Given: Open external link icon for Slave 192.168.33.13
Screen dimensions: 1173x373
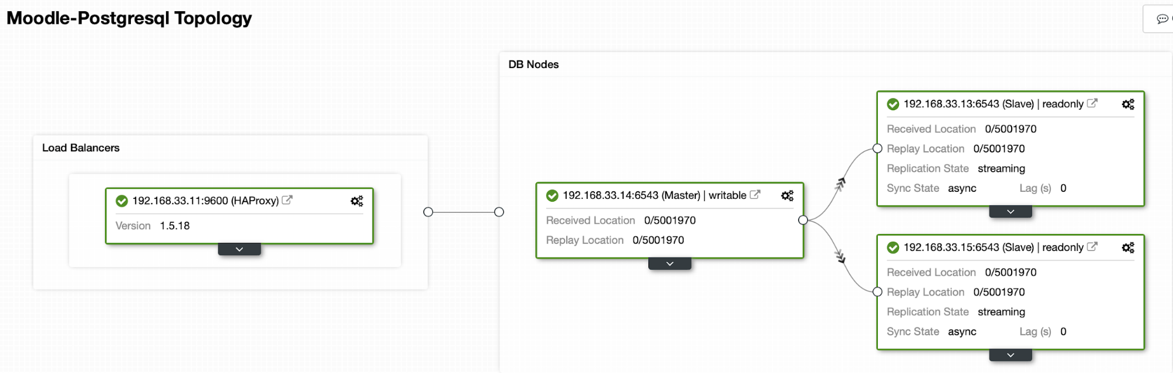Looking at the screenshot, I should coord(1092,103).
